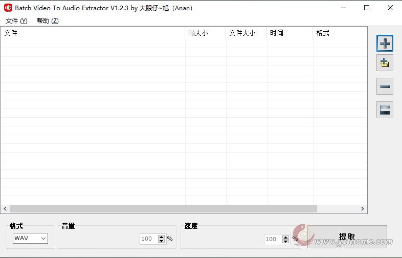The height and width of the screenshot is (258, 402).
Task: Click the 提取 extract button
Action: [x=347, y=236]
